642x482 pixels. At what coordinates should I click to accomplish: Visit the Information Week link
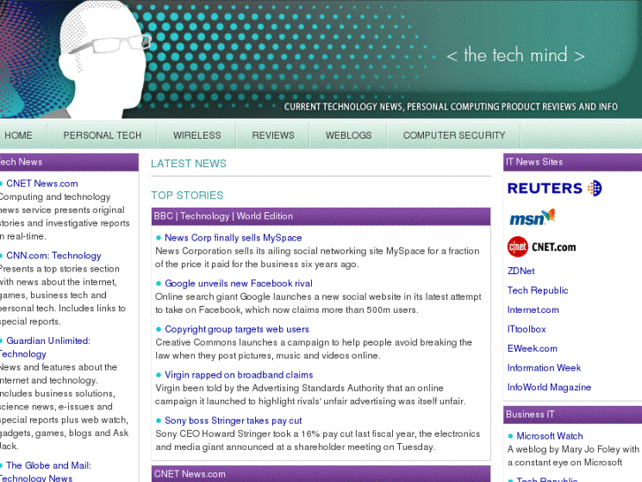pyautogui.click(x=544, y=368)
